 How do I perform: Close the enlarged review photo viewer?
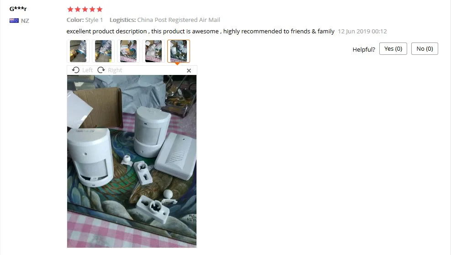pos(189,70)
